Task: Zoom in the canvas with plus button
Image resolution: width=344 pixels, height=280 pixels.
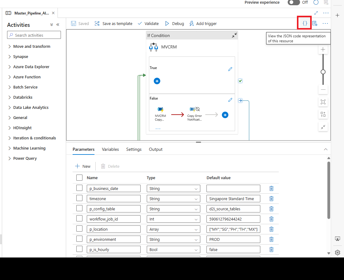Action: coord(323,49)
